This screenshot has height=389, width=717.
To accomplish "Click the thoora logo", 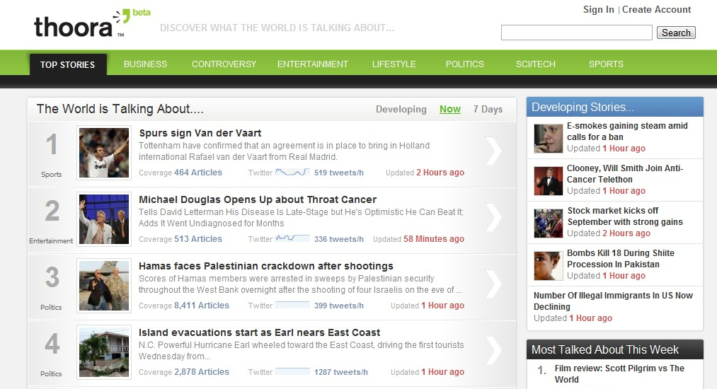I will (x=91, y=24).
